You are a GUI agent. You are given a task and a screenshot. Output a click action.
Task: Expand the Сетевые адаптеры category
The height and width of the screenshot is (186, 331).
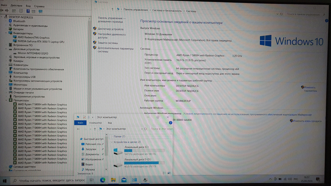pyautogui.click(x=6, y=167)
